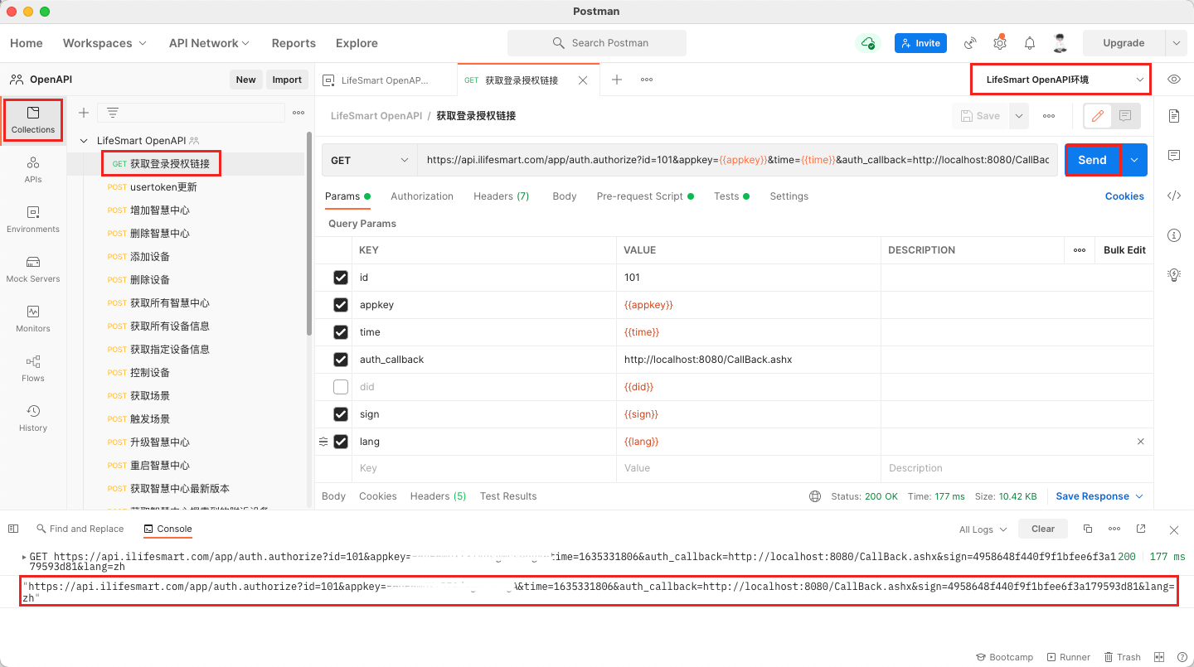This screenshot has width=1194, height=667.
Task: Open the Pre-request Script tab
Action: coord(645,196)
